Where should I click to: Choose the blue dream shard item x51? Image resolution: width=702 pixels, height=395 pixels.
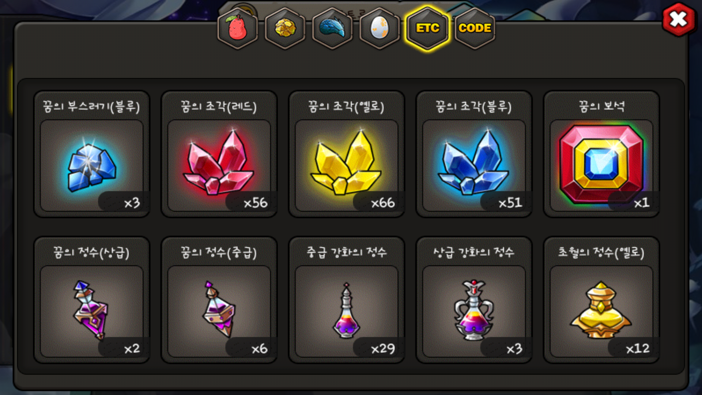pos(474,154)
